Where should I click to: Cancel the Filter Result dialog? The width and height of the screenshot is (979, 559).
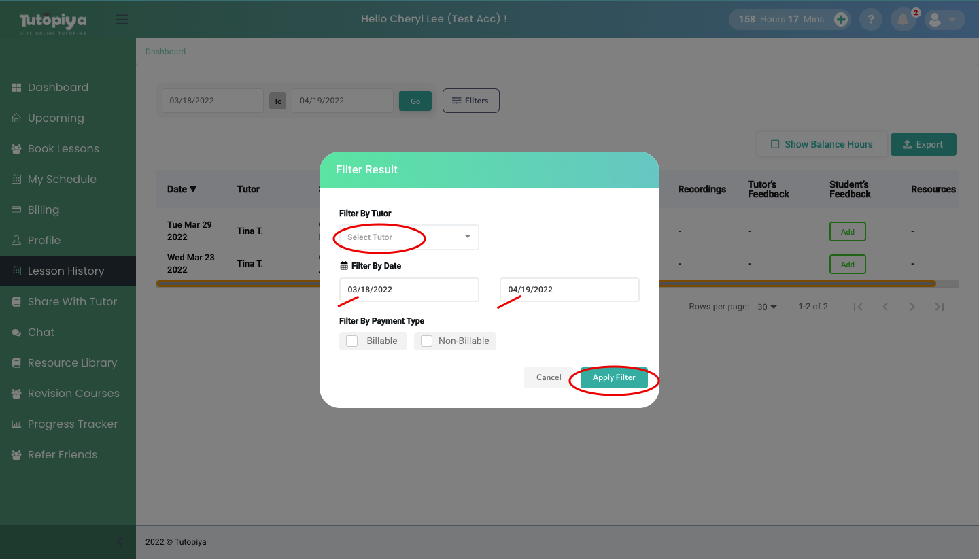point(549,377)
